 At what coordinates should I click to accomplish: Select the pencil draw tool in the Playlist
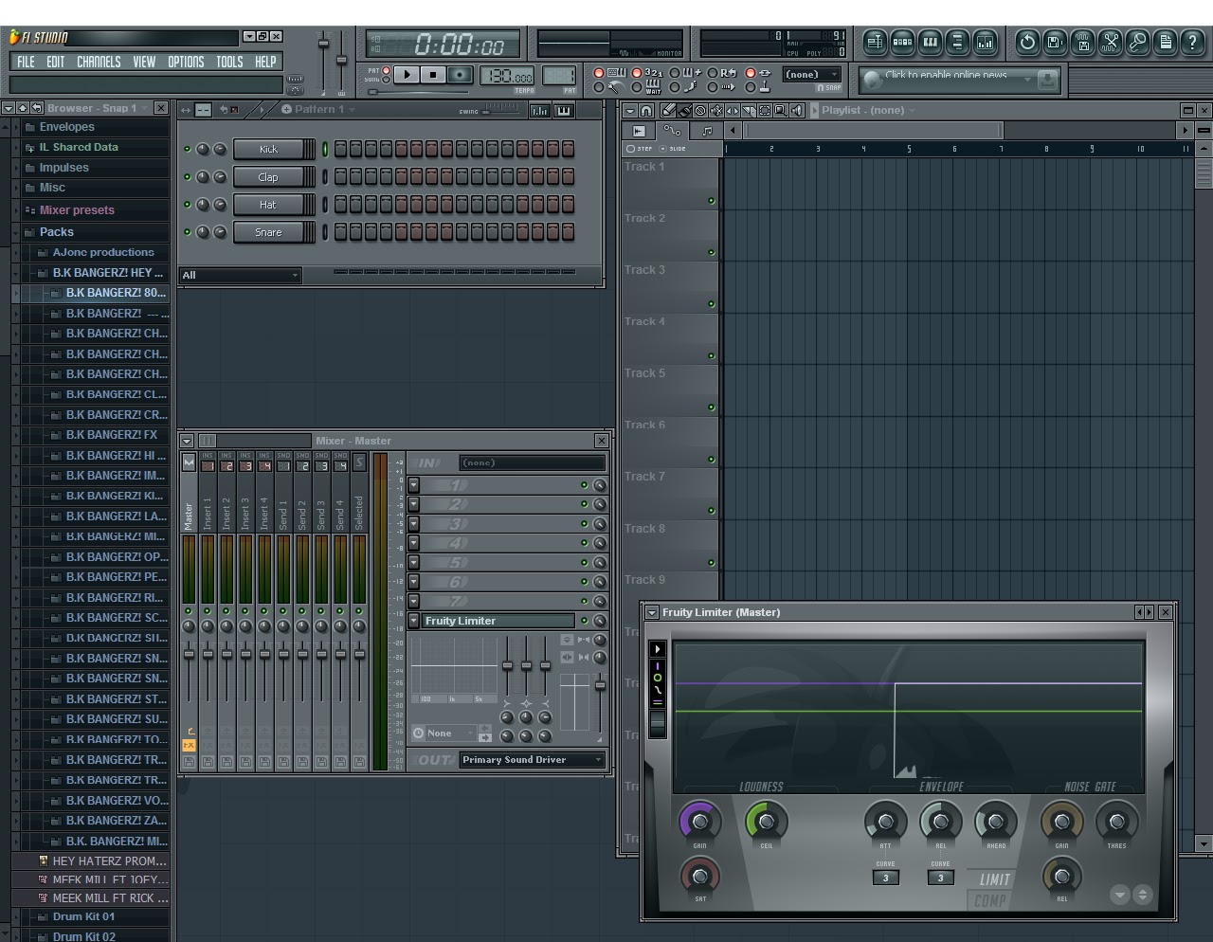coord(668,111)
